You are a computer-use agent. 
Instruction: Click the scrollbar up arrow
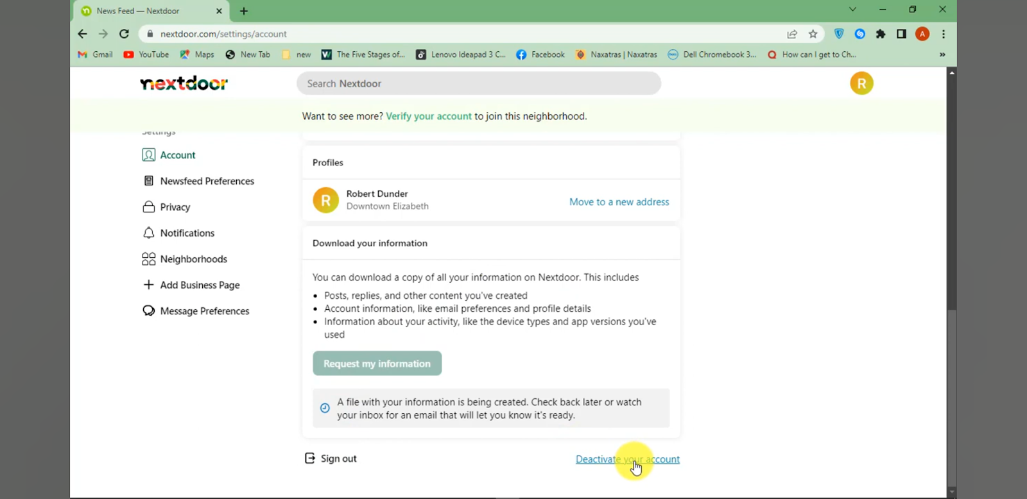click(x=952, y=72)
